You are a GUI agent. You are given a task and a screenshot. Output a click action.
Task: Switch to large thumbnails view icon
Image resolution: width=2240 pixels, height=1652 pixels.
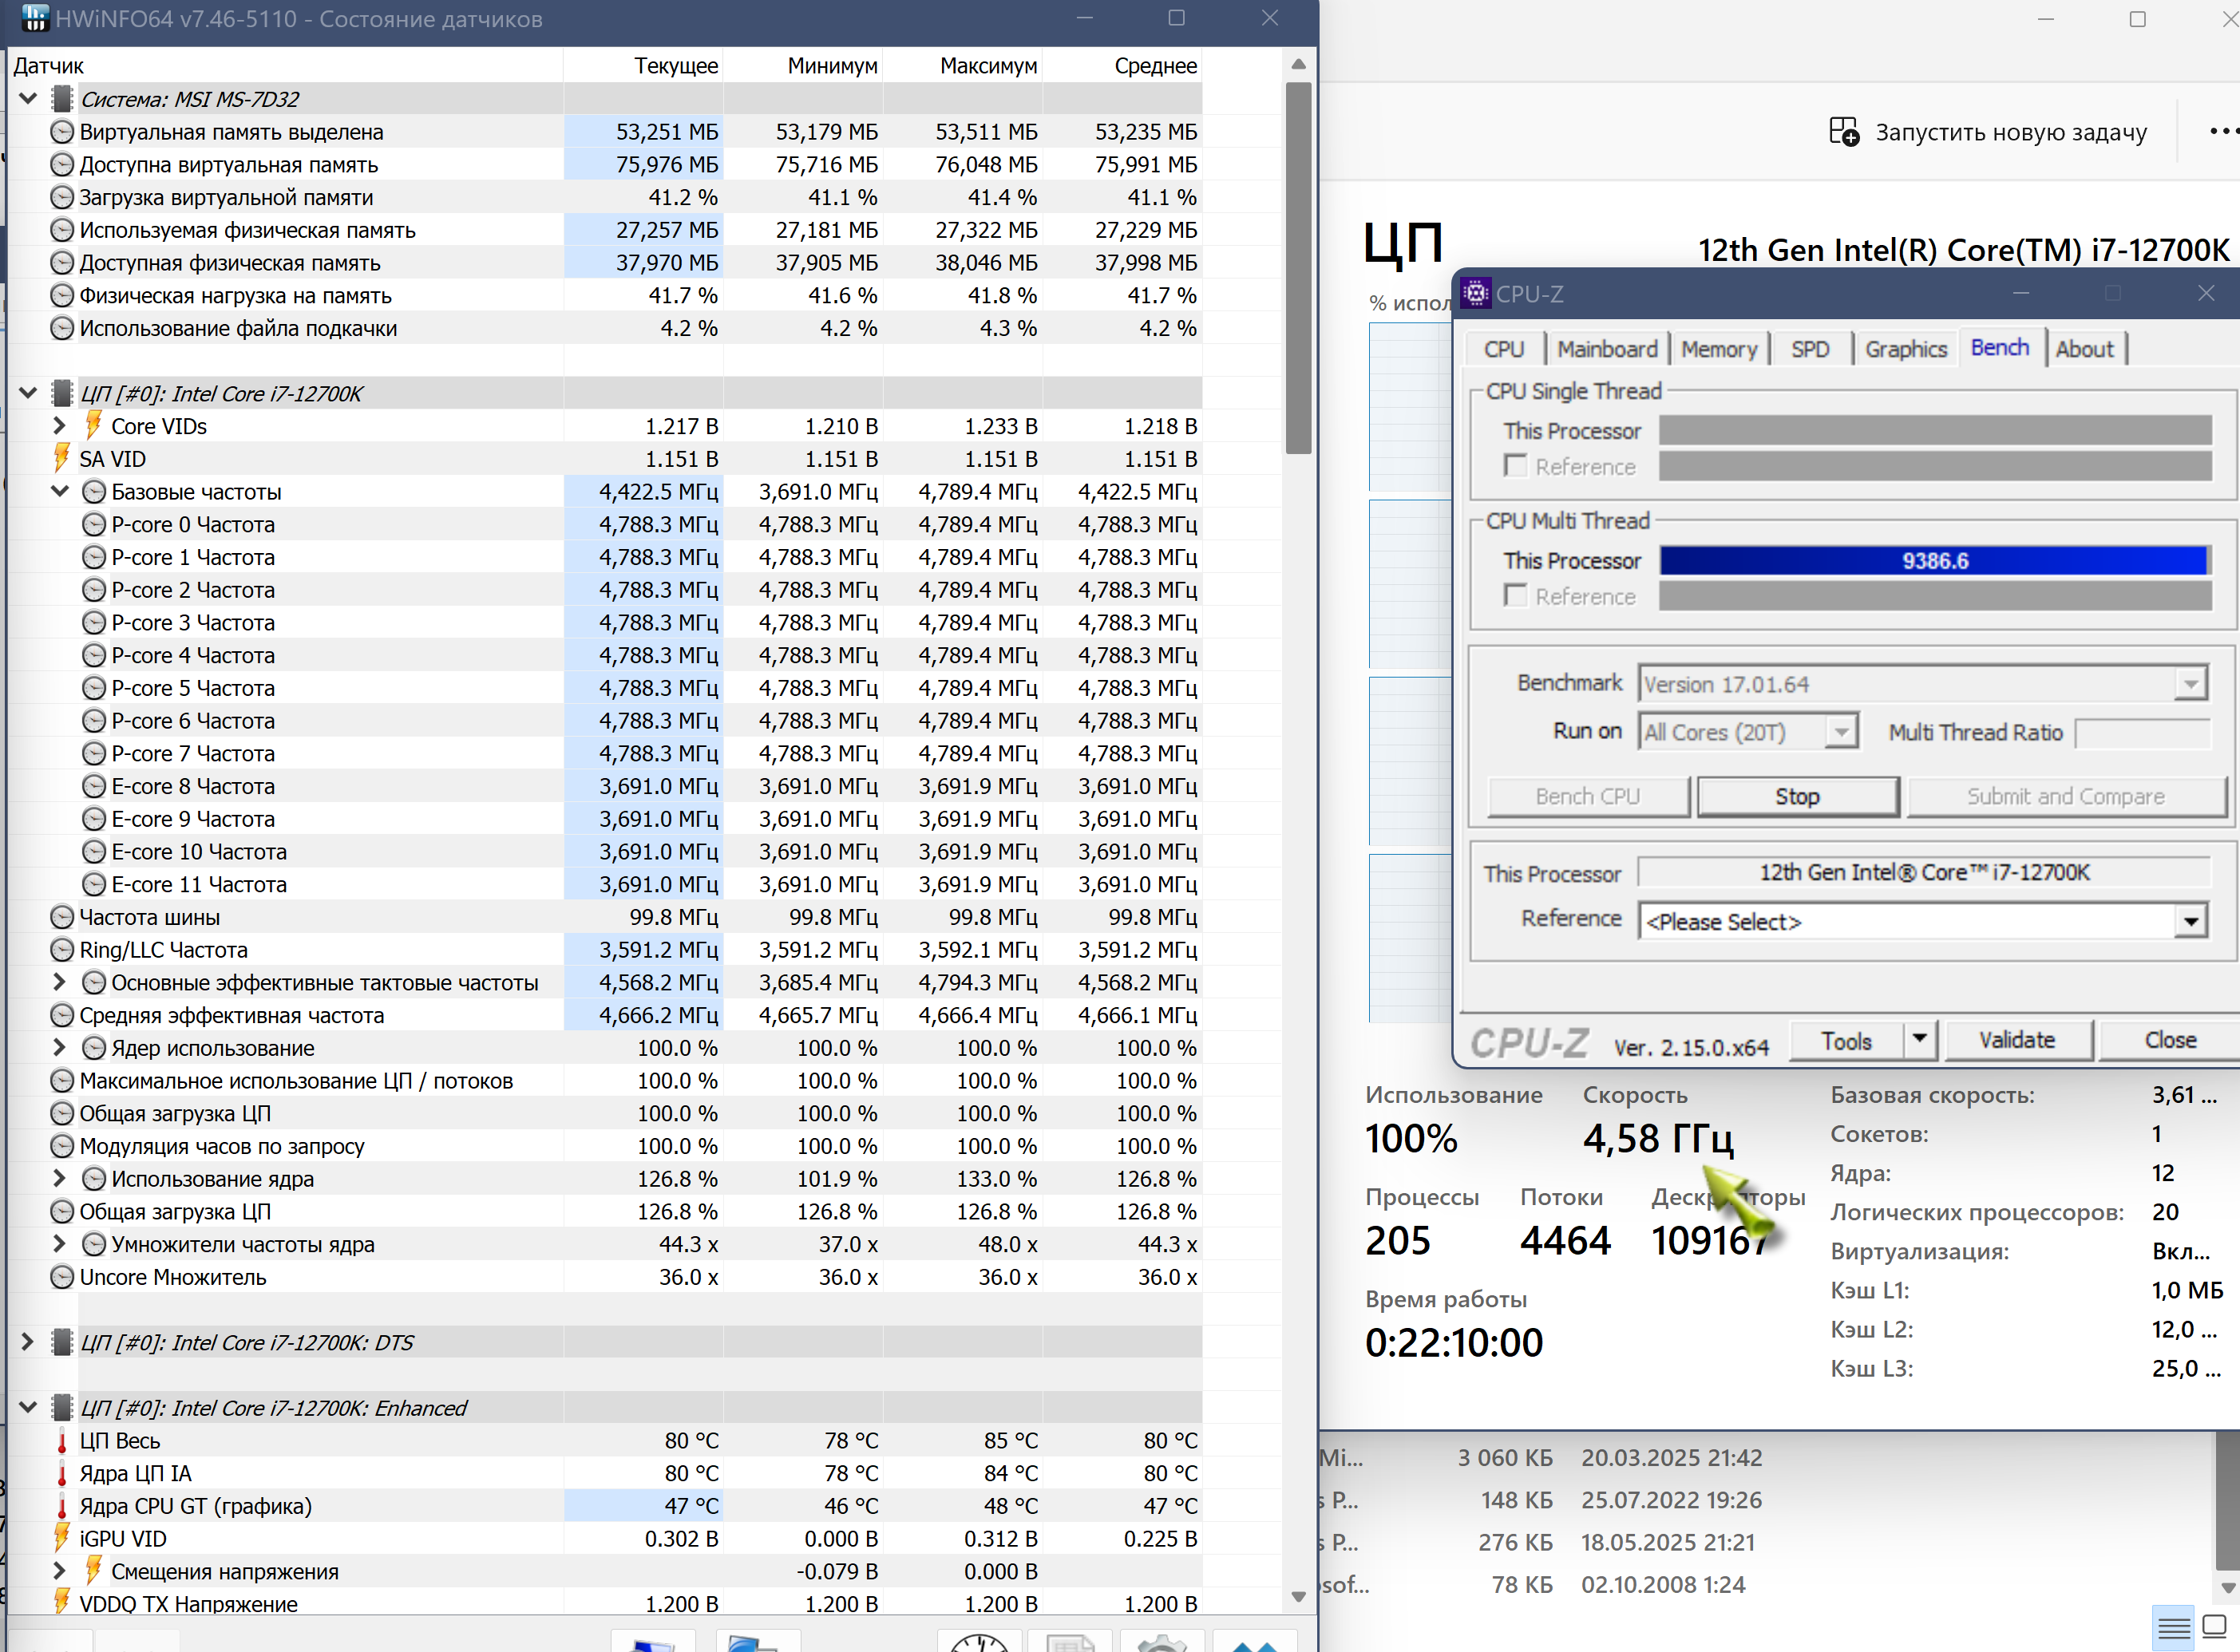click(x=2215, y=1626)
